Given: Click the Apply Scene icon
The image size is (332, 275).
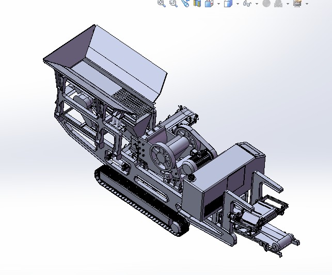Looking at the screenshot, I should [x=278, y=3].
